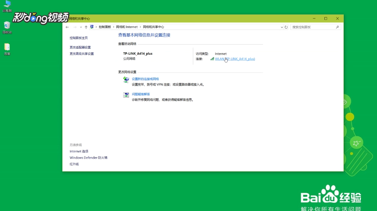
Task: Click the 公用网络 network type text
Action: coord(129,59)
